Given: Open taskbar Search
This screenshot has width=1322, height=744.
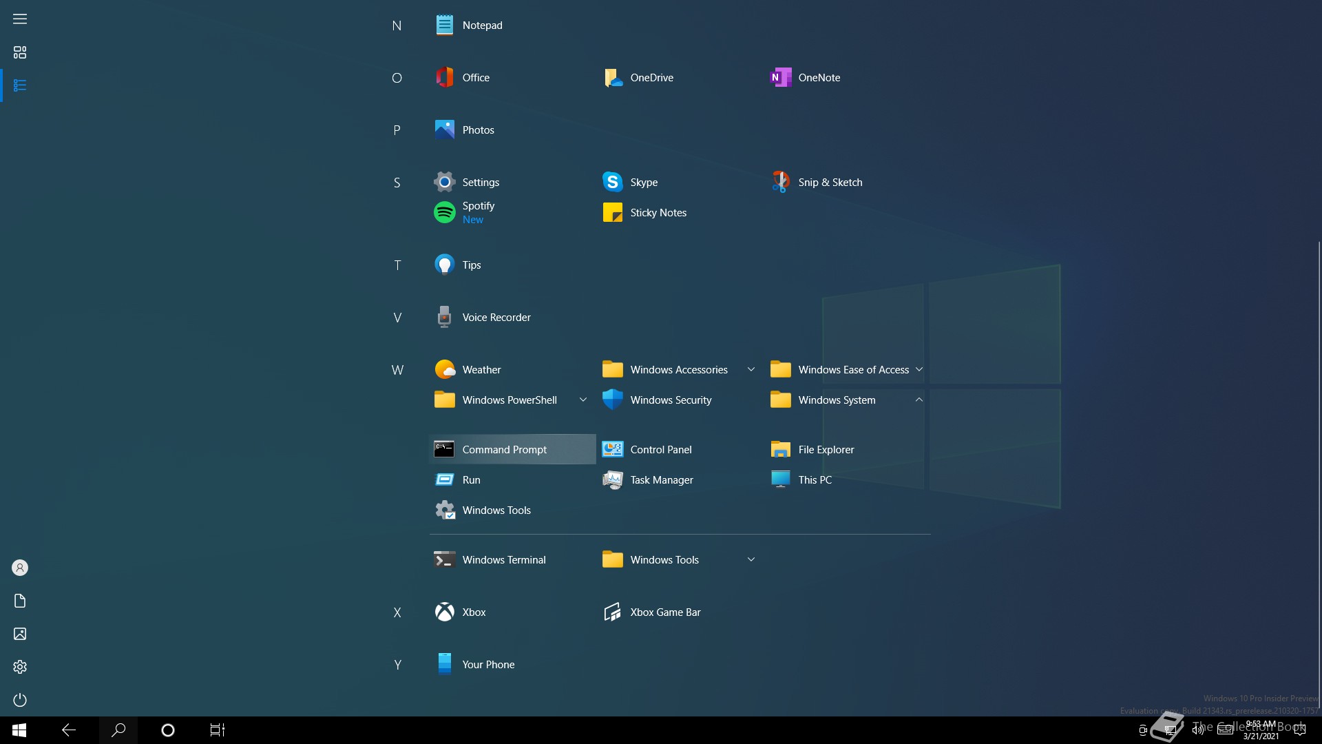Looking at the screenshot, I should 118,730.
